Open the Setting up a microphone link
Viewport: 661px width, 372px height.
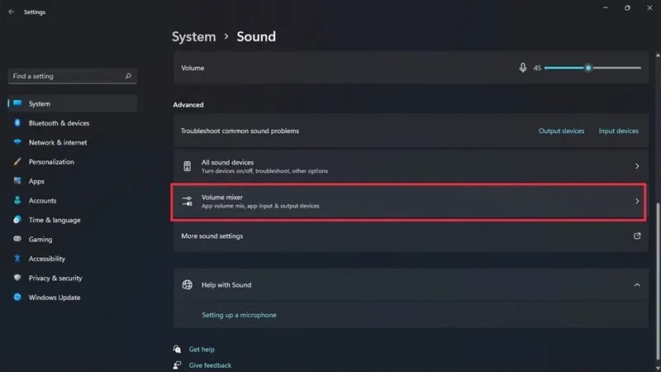239,315
